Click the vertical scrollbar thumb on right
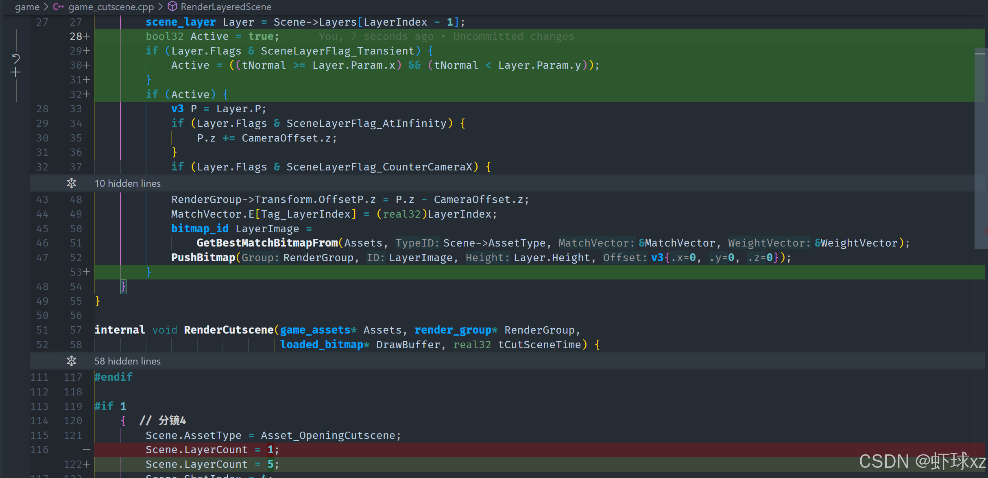This screenshot has width=988, height=478. click(980, 148)
